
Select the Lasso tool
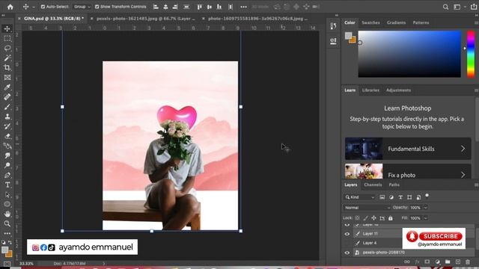coord(7,48)
